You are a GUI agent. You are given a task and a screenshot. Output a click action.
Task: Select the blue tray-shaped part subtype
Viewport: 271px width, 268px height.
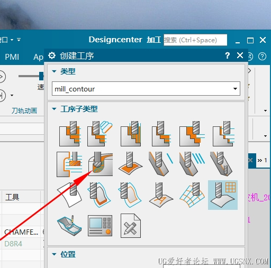pos(69,226)
